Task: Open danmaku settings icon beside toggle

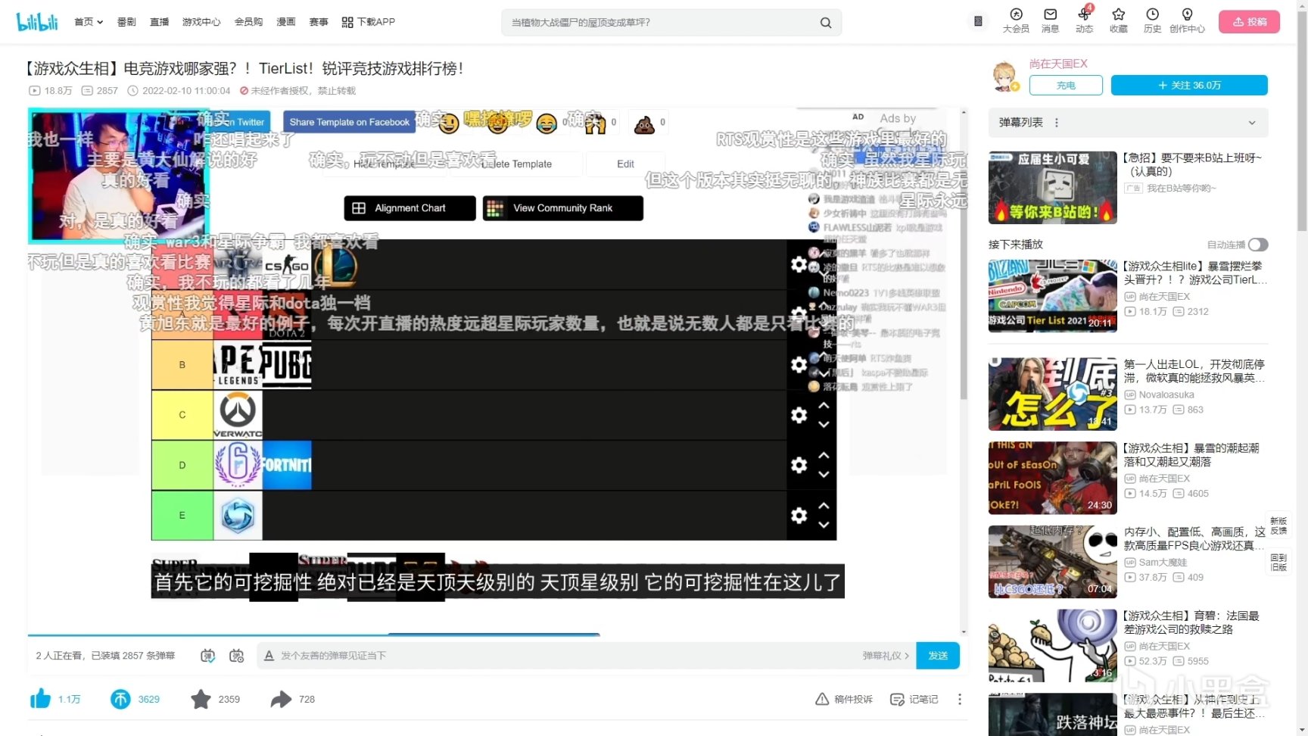Action: click(236, 656)
